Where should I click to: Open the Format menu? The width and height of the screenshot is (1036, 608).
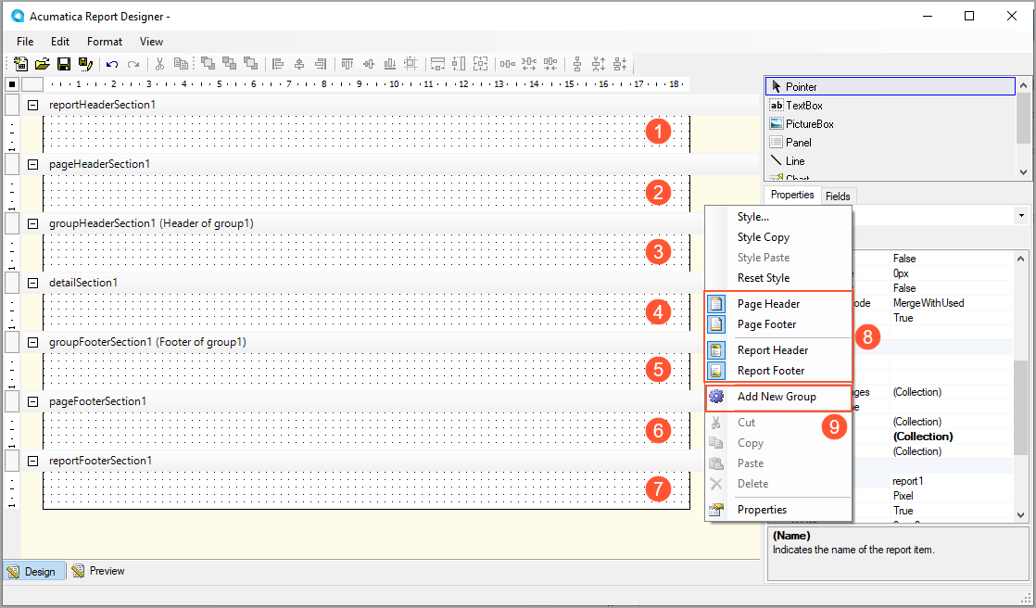(x=105, y=42)
